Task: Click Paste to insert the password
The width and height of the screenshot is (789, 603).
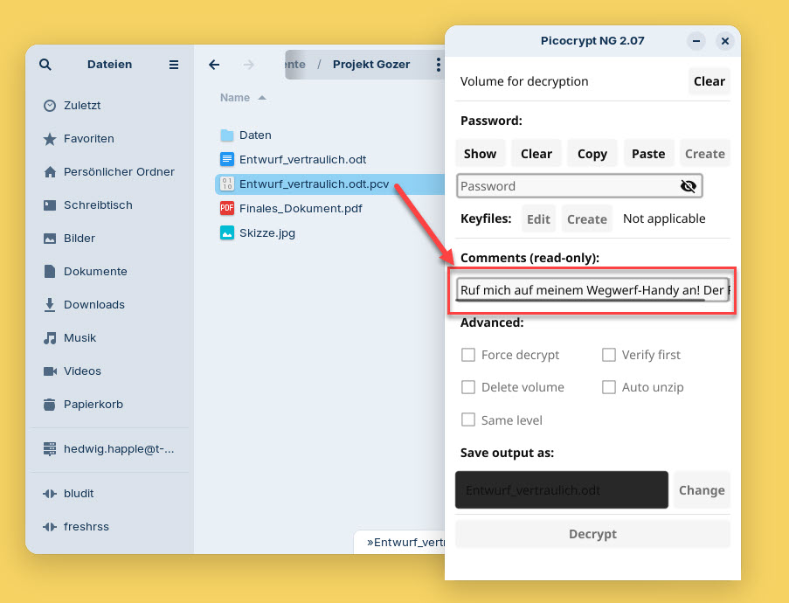Action: [648, 154]
